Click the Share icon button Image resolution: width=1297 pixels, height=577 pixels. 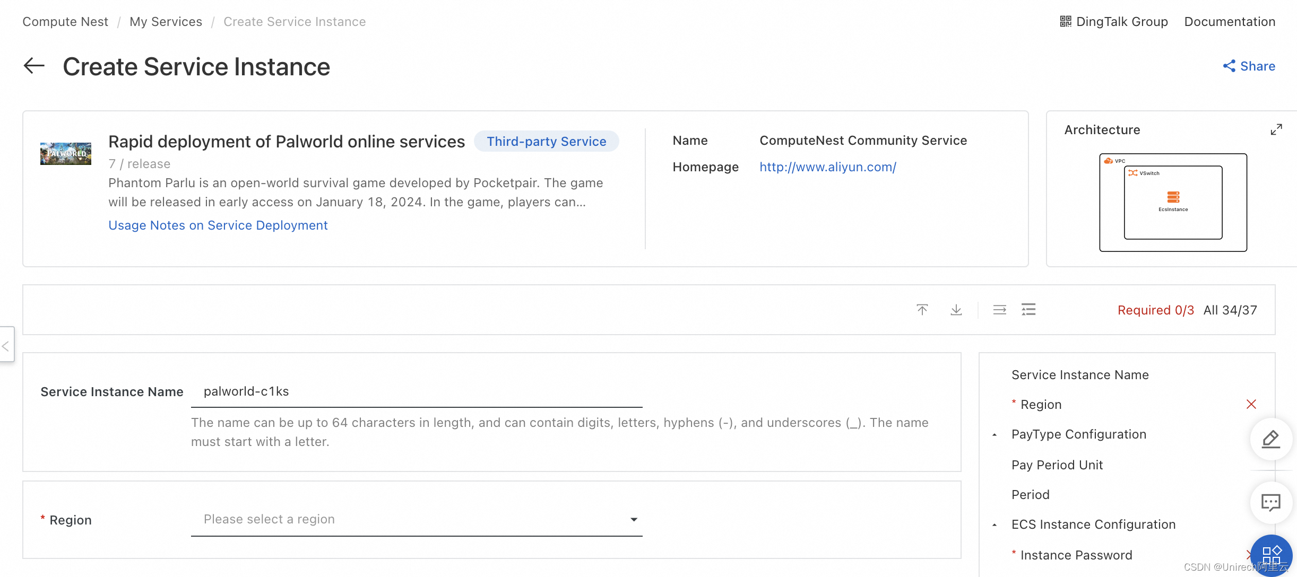(x=1229, y=66)
